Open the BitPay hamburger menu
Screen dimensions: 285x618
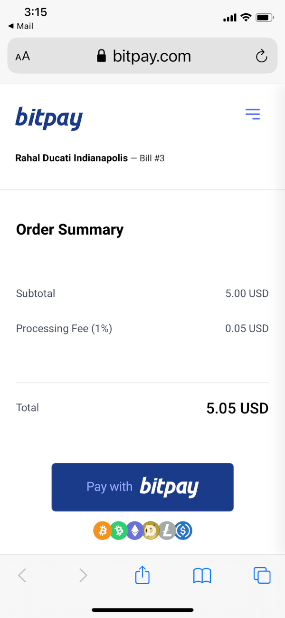pyautogui.click(x=253, y=114)
